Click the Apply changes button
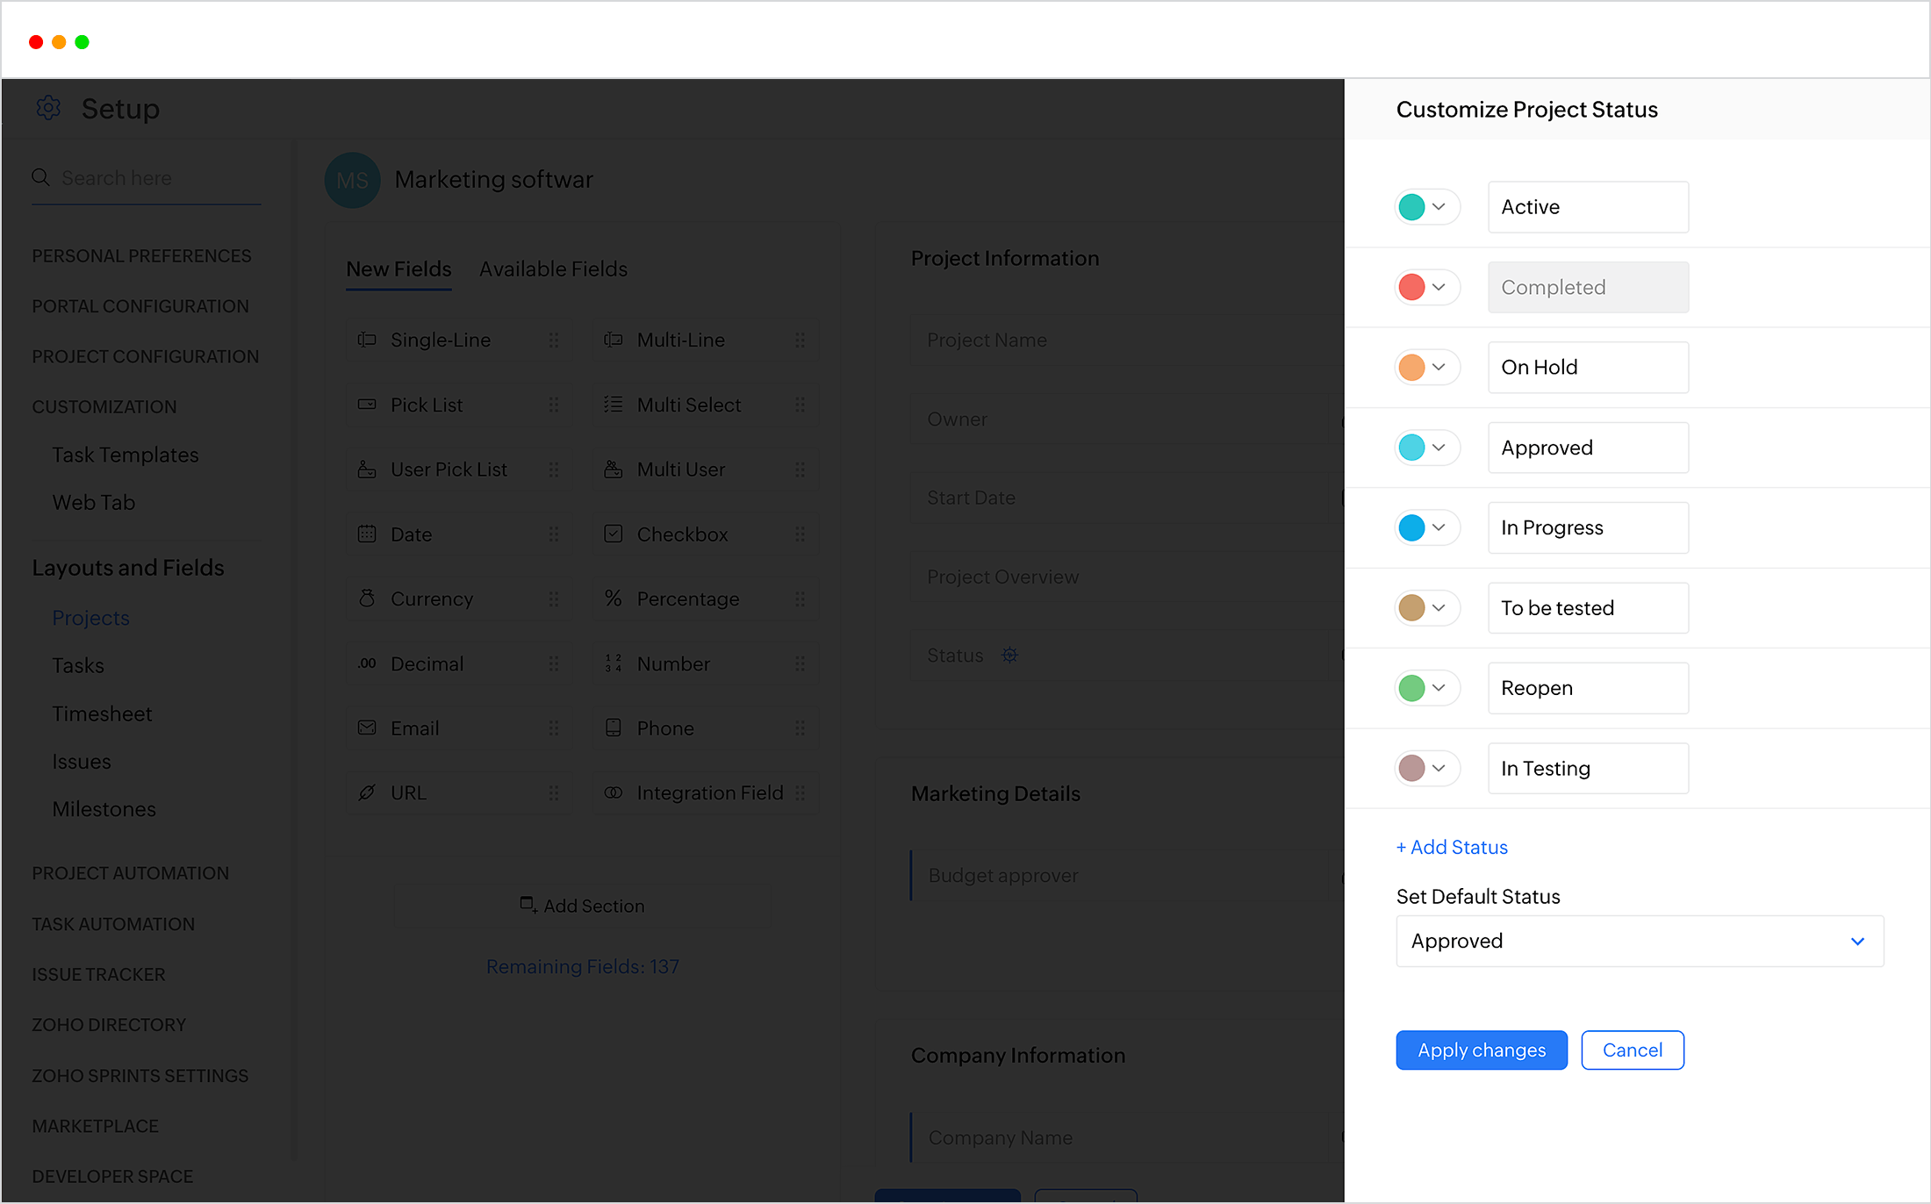1931x1204 pixels. coord(1480,1049)
